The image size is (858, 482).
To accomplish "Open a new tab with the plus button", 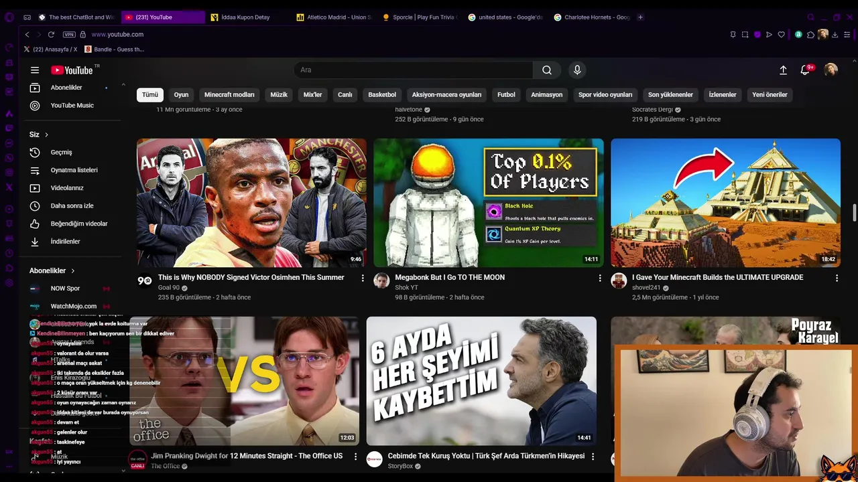I will 640,17.
